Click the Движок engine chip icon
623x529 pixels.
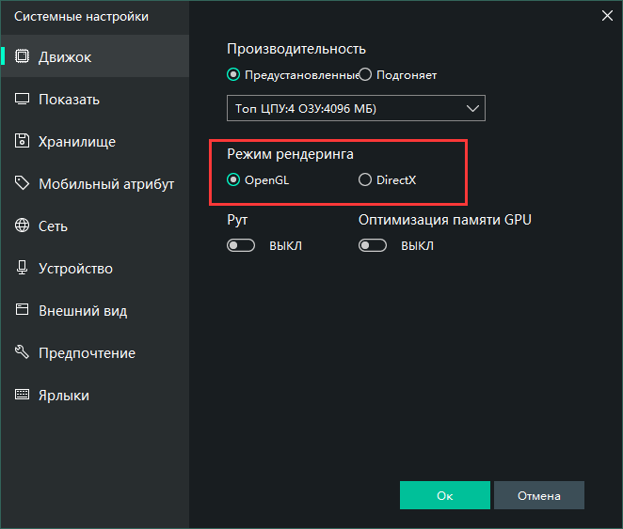pyautogui.click(x=22, y=57)
